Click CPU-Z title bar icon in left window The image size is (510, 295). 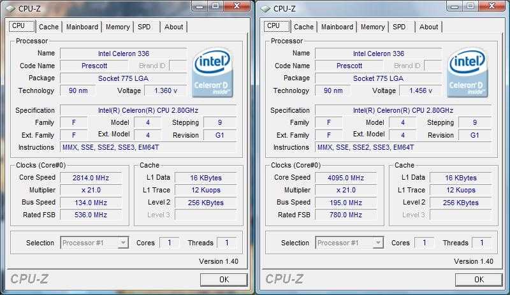click(10, 9)
